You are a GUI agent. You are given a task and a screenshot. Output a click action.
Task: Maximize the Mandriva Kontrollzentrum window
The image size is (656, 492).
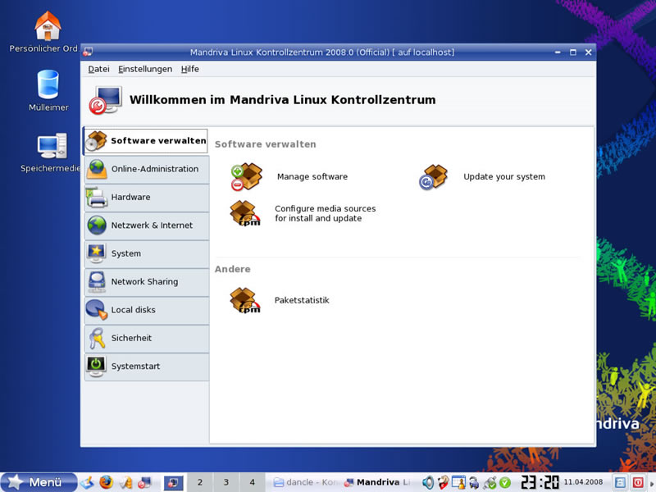(572, 52)
